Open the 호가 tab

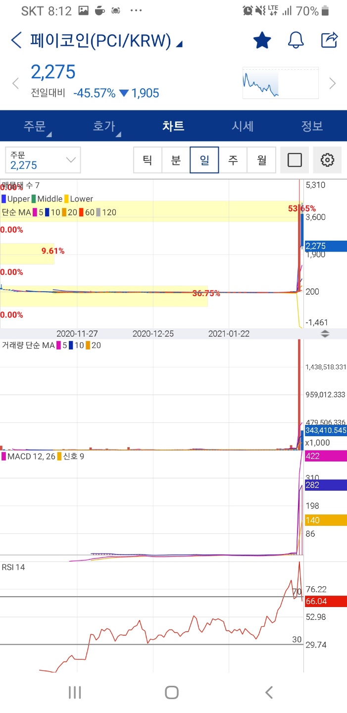[104, 126]
